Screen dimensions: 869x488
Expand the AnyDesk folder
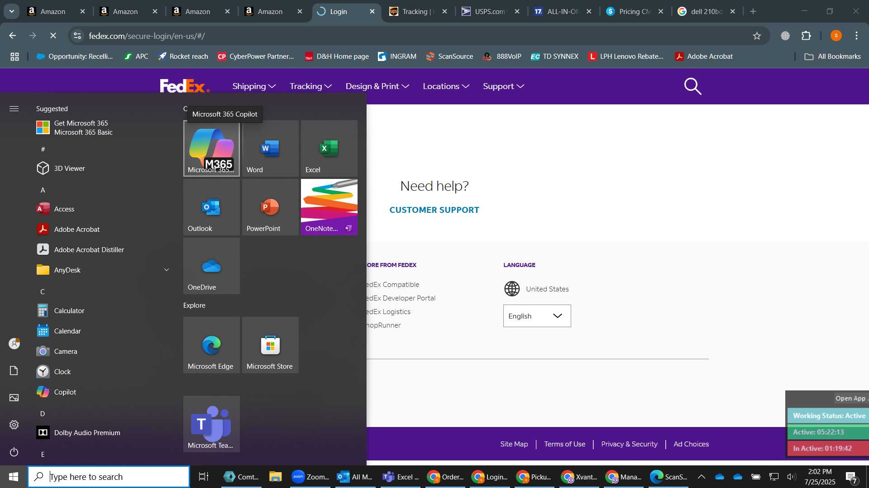pyautogui.click(x=104, y=270)
